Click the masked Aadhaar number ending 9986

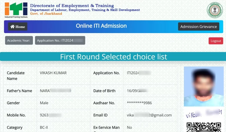click(x=139, y=103)
